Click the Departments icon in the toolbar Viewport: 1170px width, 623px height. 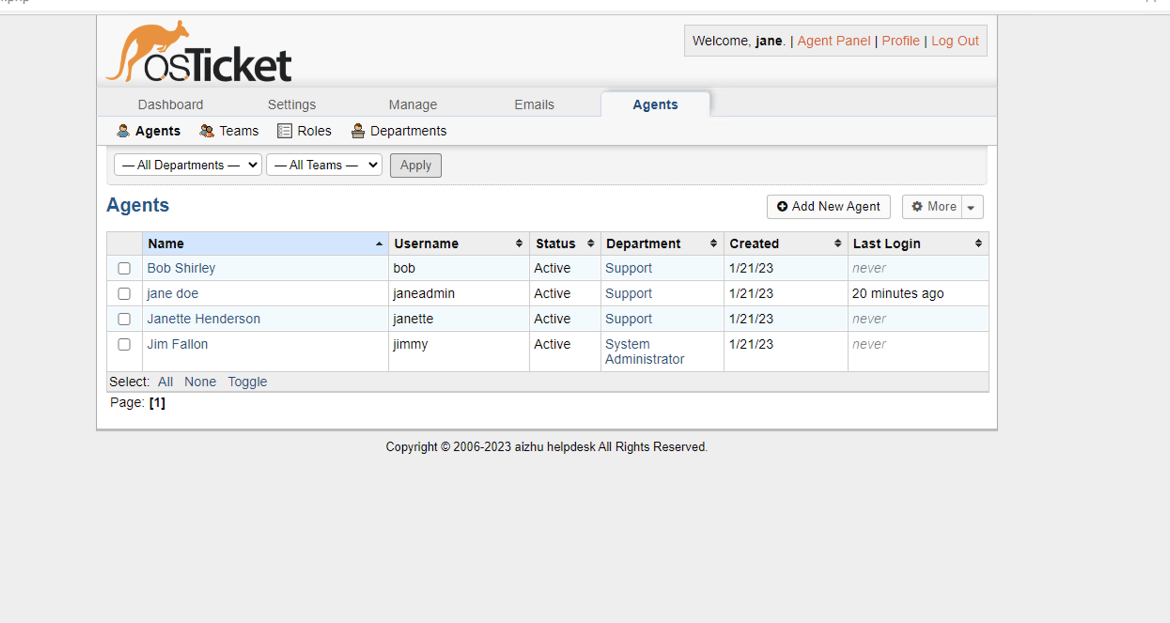[358, 131]
